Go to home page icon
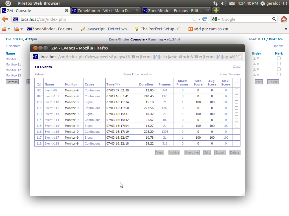Image resolution: width=289 pixels, height=216 pixels. pyautogui.click(x=284, y=19)
